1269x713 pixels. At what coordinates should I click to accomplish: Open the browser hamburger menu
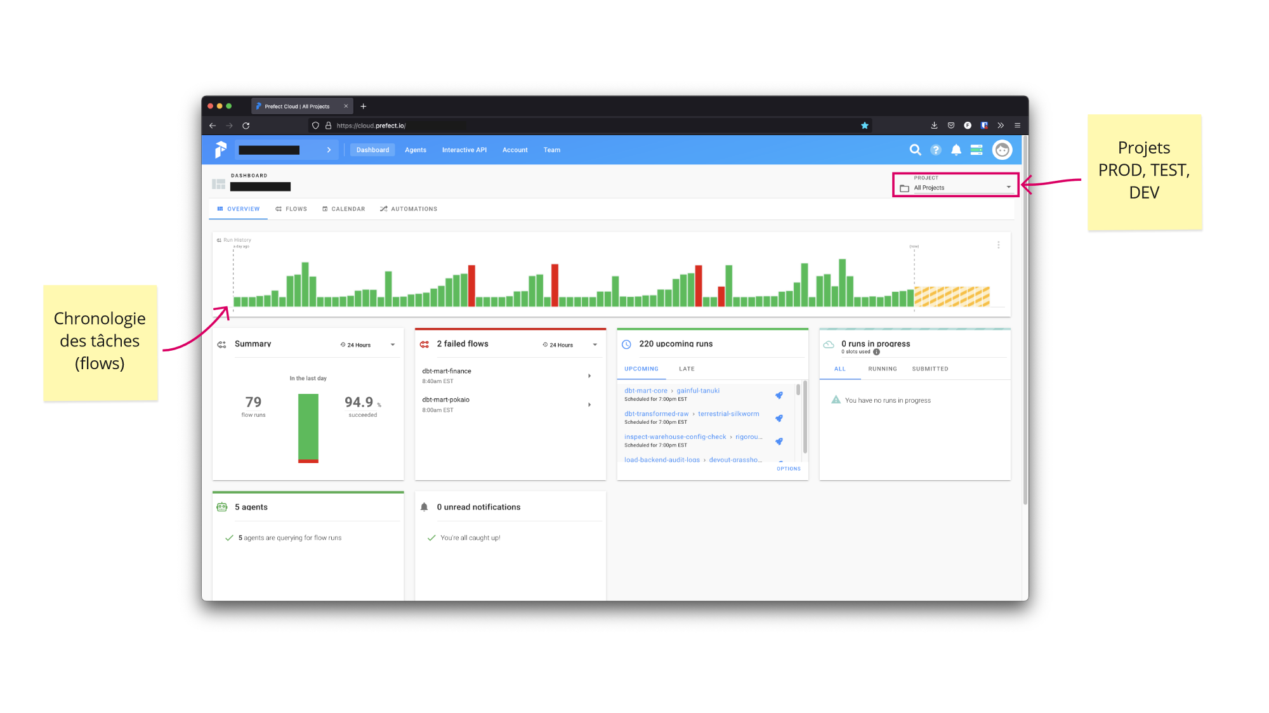1017,126
